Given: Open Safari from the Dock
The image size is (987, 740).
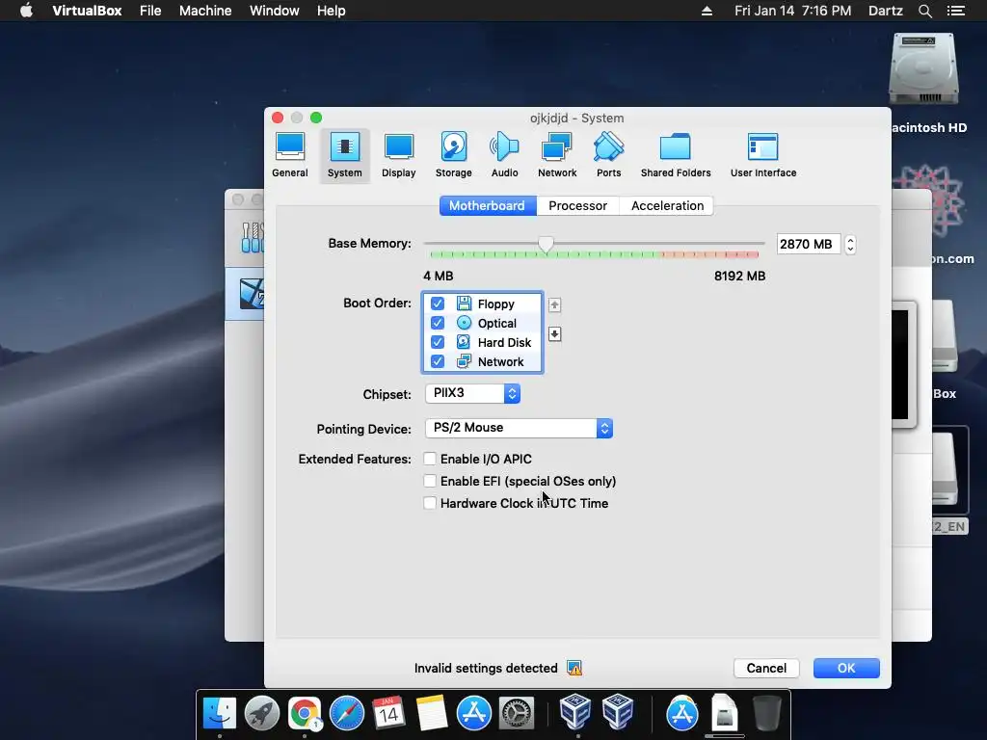Looking at the screenshot, I should [347, 713].
